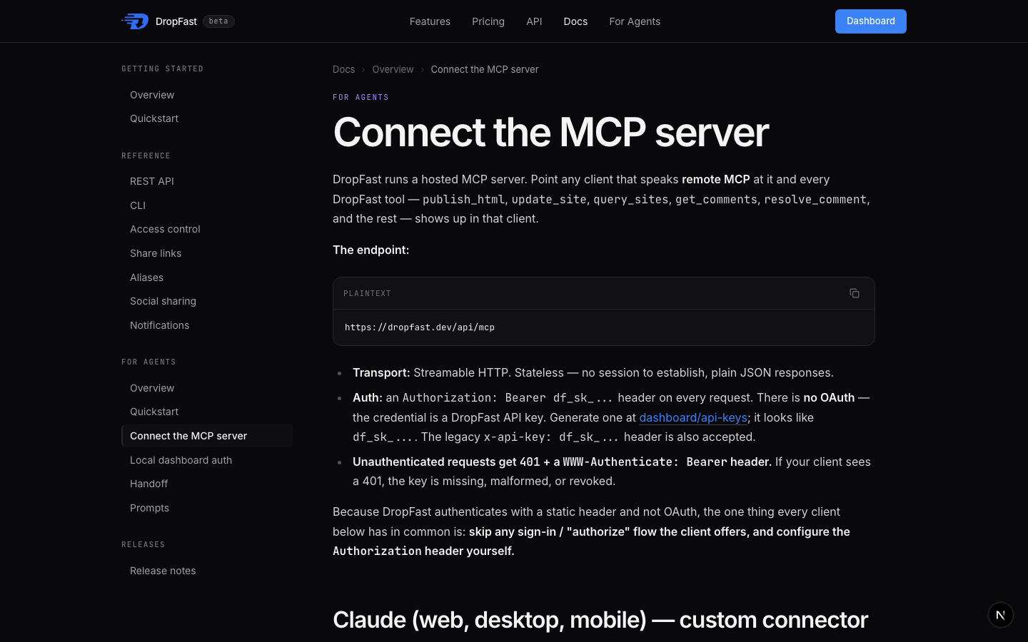Open Overview under For Agents

click(x=207, y=388)
